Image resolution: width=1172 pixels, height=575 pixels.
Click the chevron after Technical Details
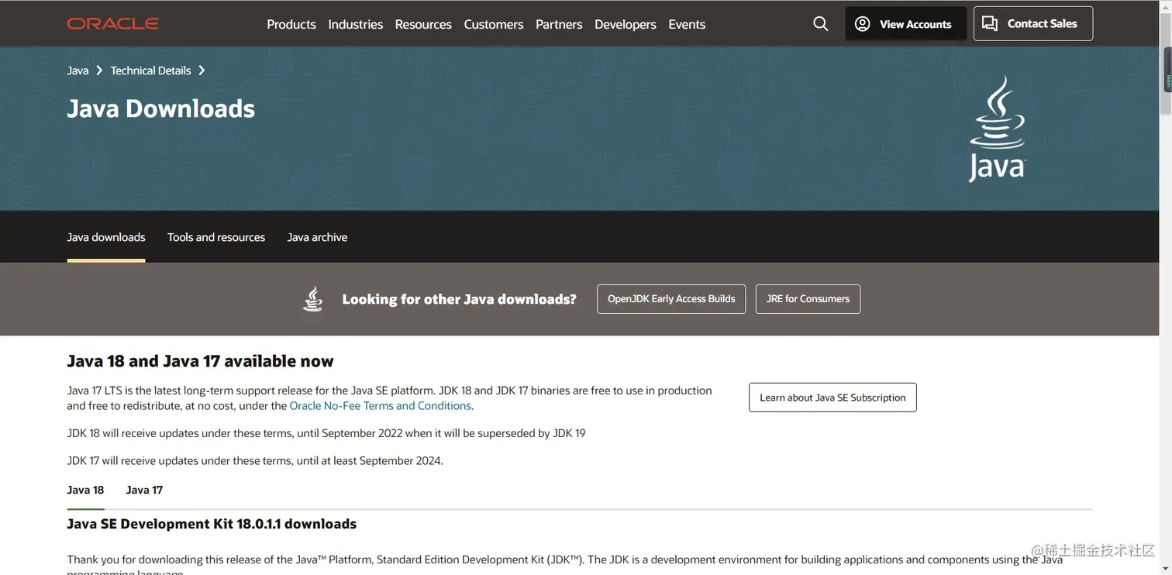(x=202, y=71)
